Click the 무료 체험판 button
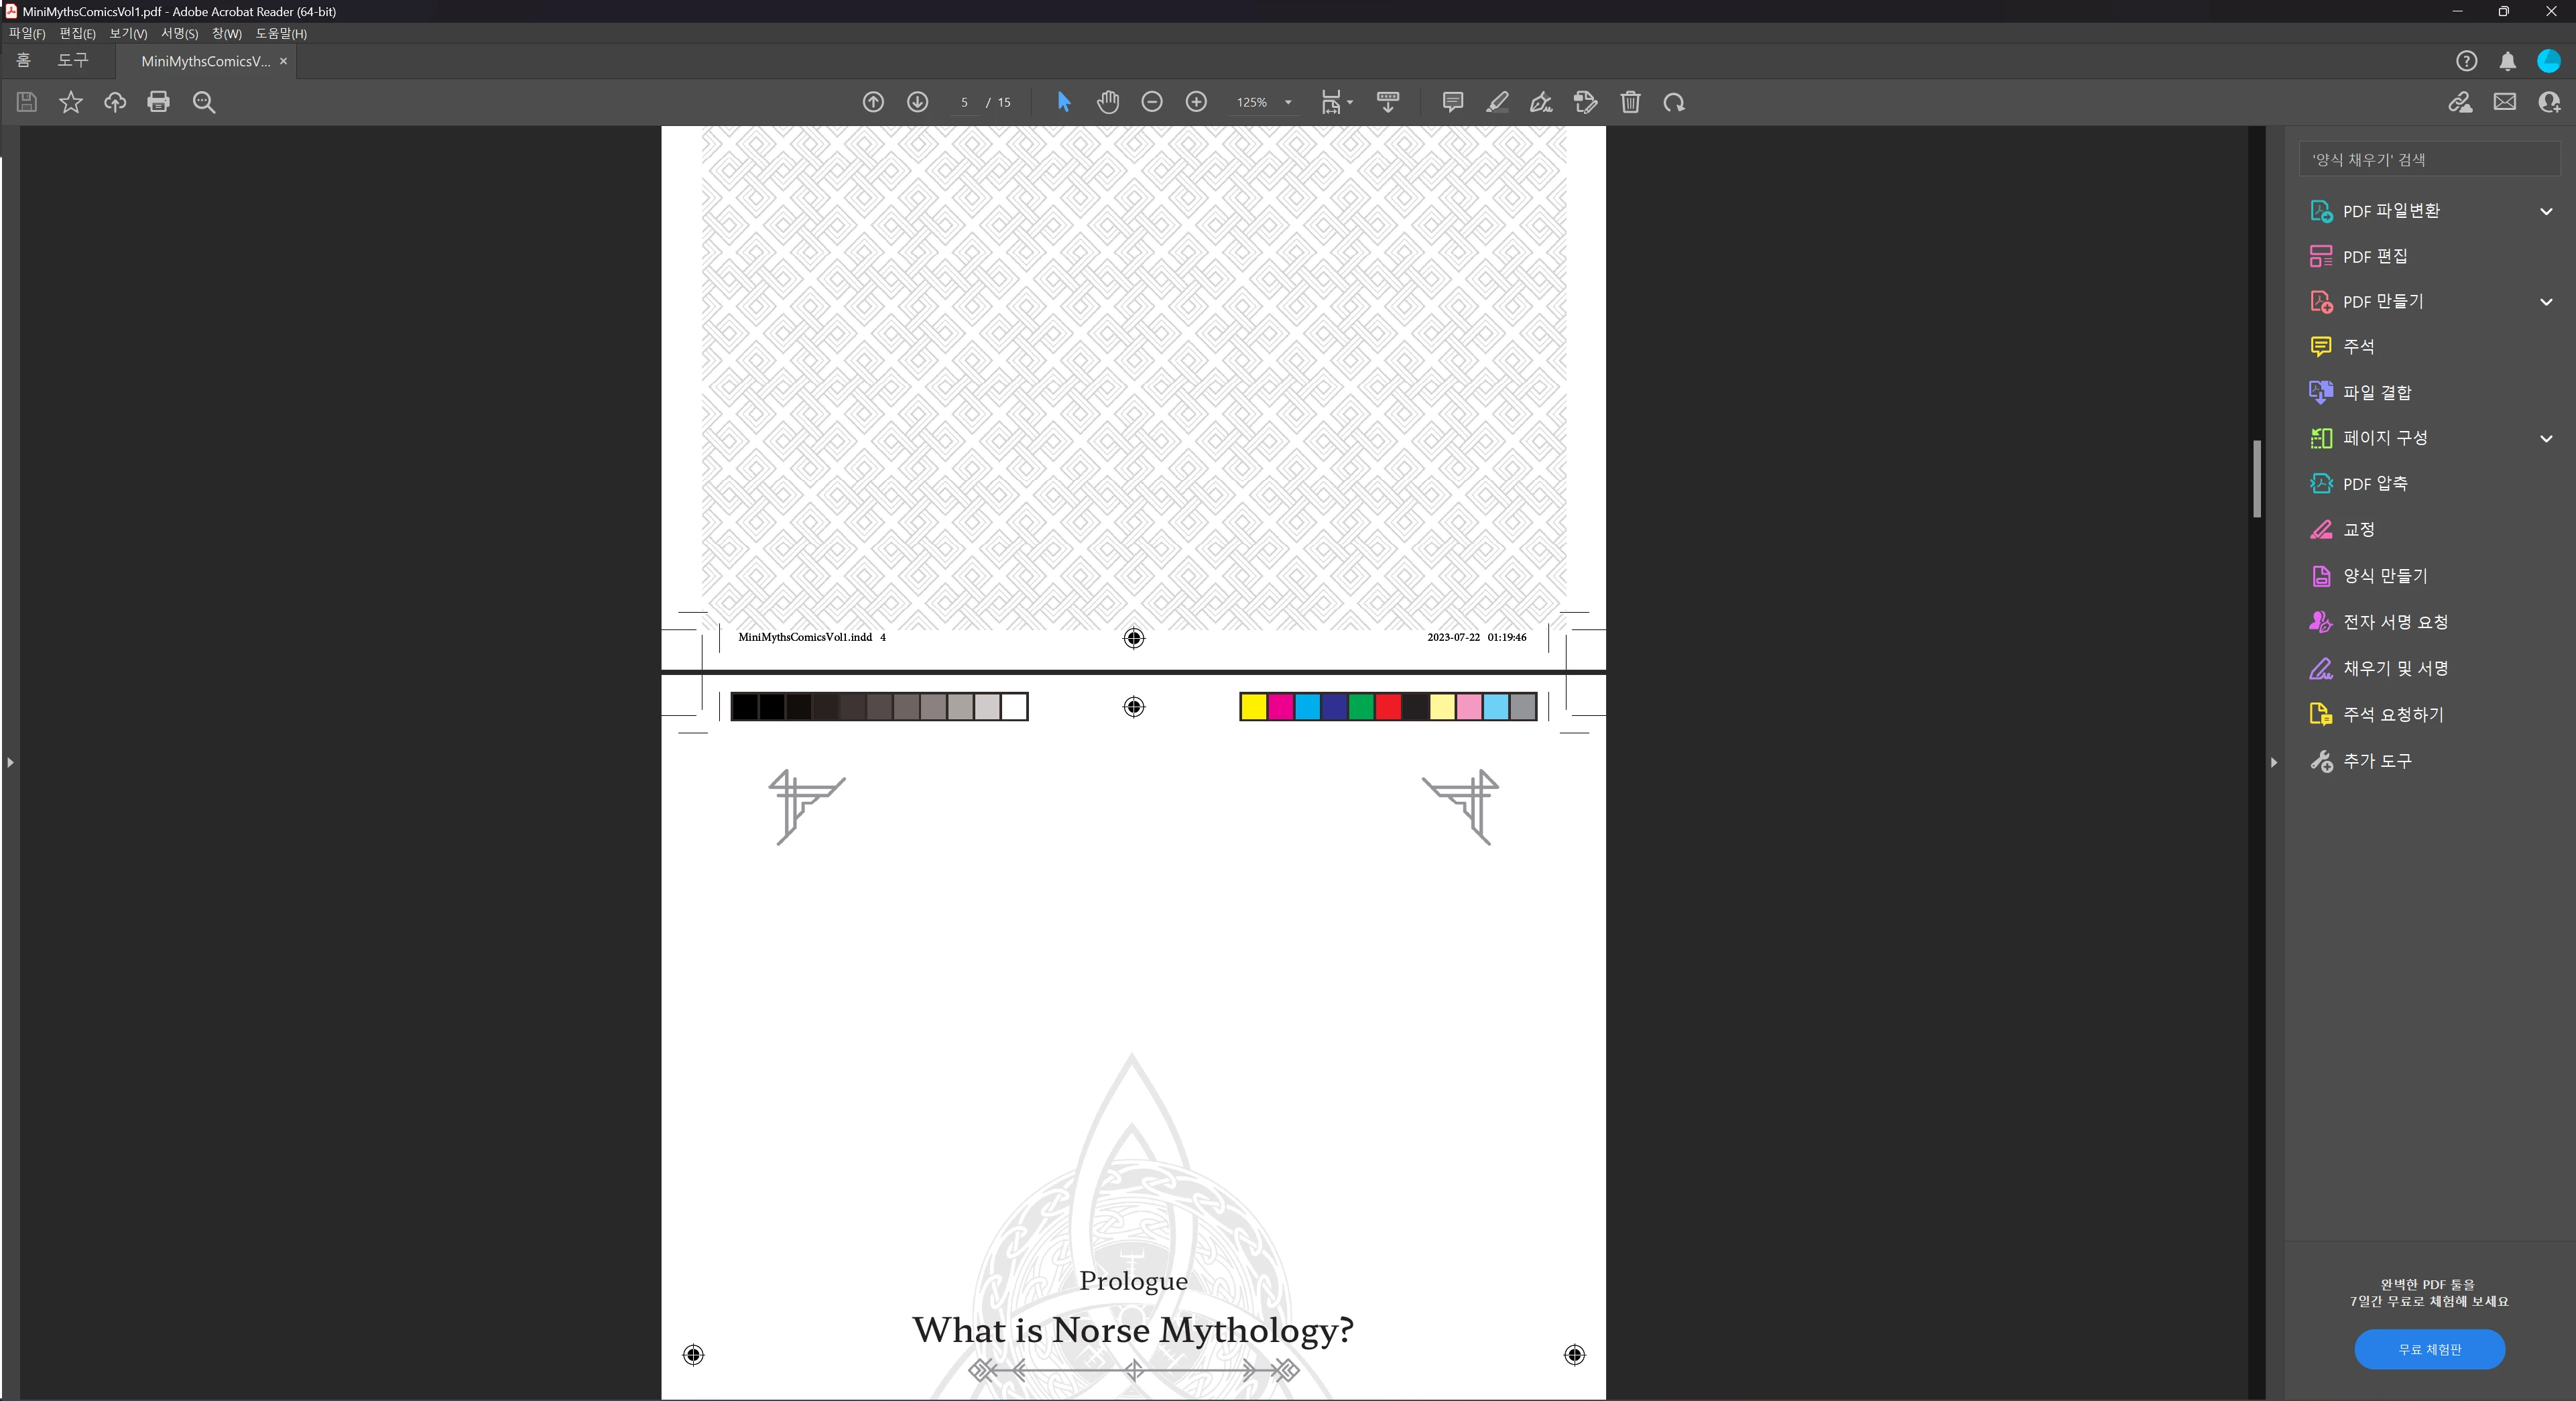The image size is (2576, 1401). coord(2429,1349)
